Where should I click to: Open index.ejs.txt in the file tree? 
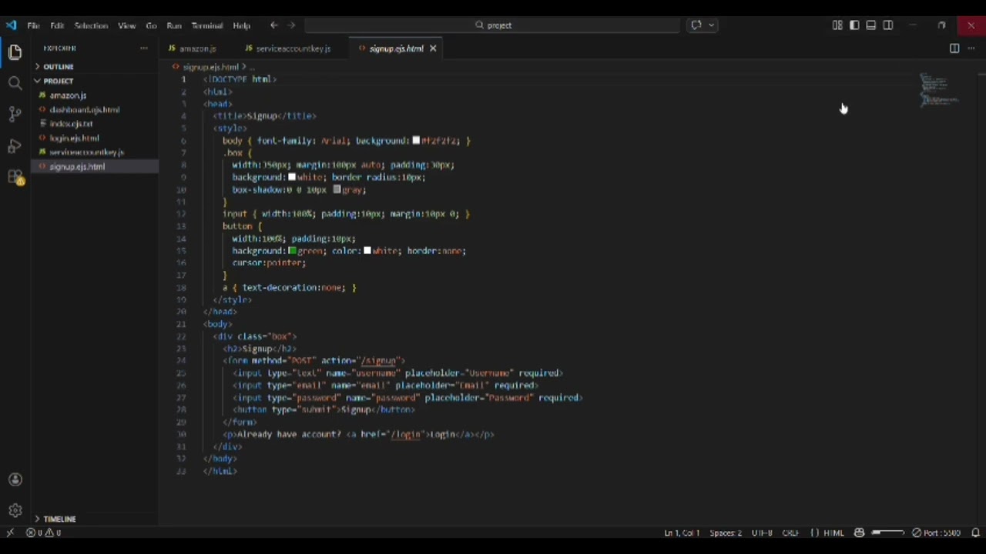[71, 124]
